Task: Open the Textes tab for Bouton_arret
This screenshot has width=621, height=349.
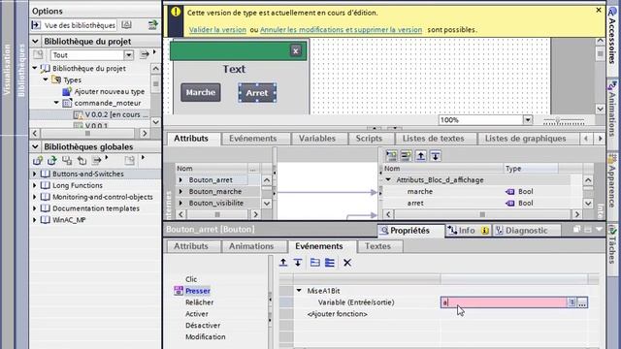Action: (377, 246)
